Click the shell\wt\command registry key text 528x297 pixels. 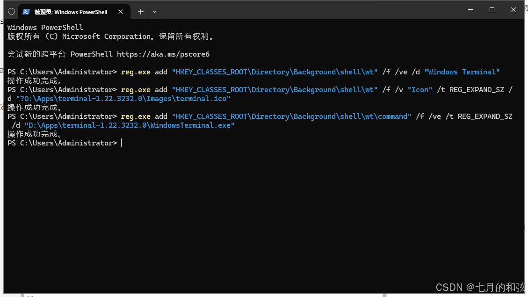click(292, 116)
